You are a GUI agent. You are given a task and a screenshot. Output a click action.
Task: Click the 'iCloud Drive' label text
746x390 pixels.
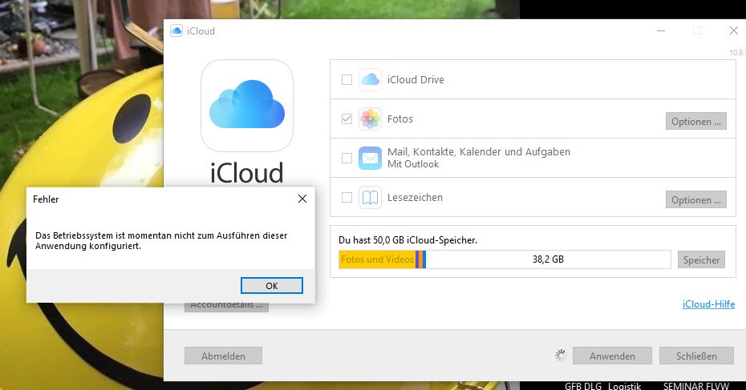pyautogui.click(x=416, y=80)
